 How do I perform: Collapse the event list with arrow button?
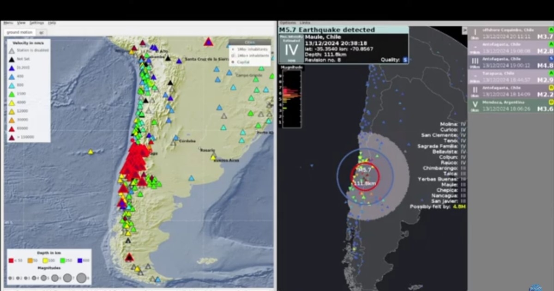click(x=464, y=30)
